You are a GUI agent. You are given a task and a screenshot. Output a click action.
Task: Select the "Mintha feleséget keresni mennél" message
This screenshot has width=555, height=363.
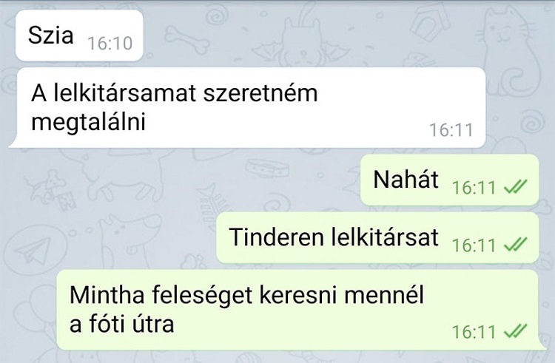tap(301, 310)
